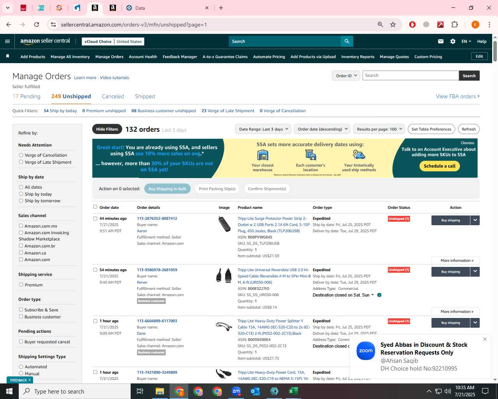Click the Print Packing Slip(s) button
This screenshot has width=498, height=399.
click(217, 189)
